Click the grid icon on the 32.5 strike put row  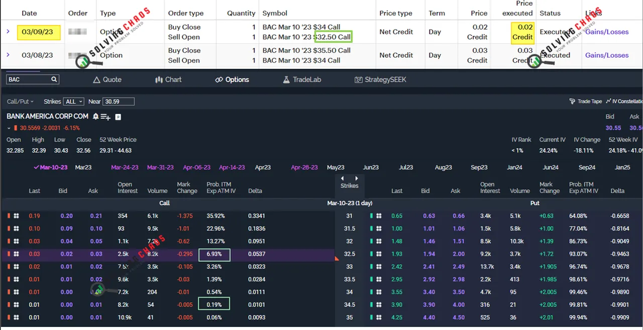coord(380,254)
